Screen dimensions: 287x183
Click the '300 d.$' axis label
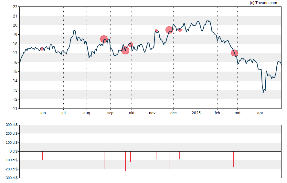(x=12, y=125)
